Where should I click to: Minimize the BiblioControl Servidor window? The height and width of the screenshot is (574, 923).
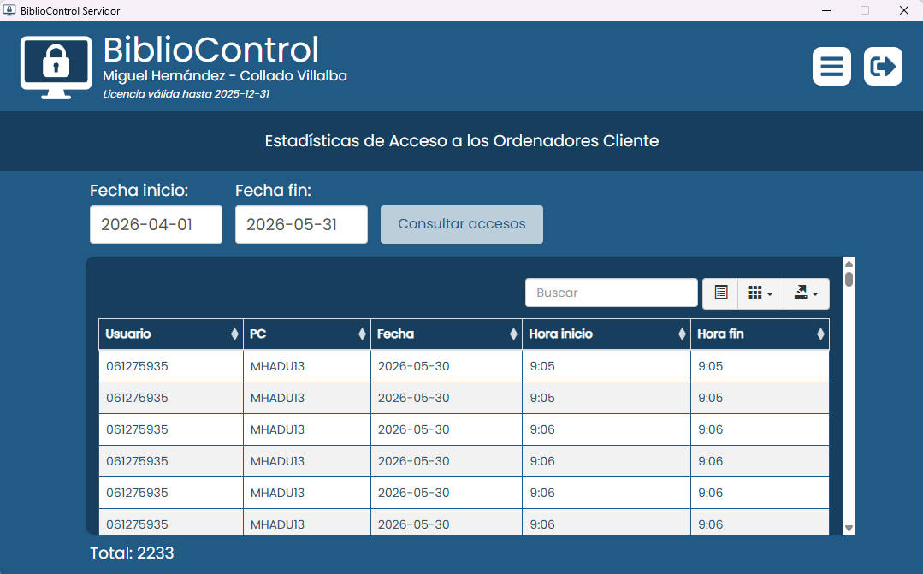pos(826,10)
